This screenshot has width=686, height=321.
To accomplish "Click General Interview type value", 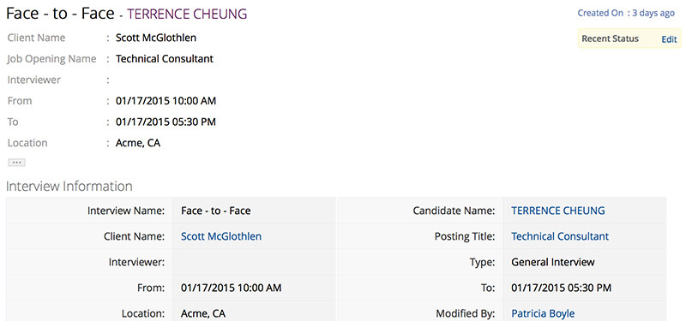I will click(x=552, y=262).
